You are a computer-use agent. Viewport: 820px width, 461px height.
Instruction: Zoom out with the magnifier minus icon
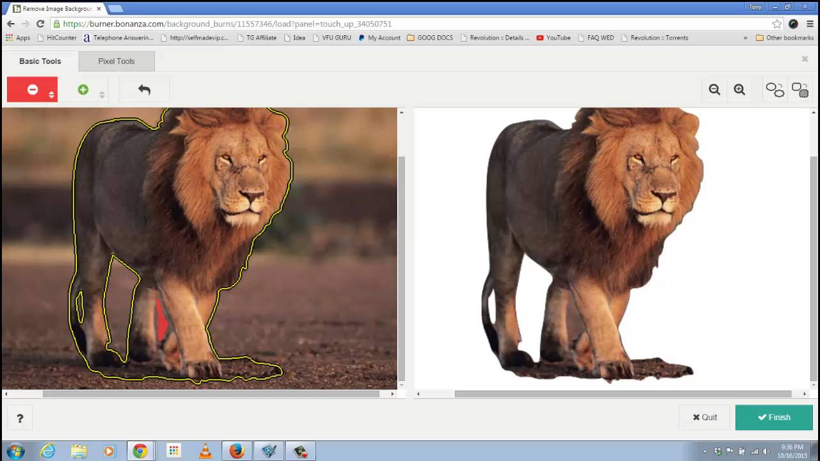click(x=714, y=90)
